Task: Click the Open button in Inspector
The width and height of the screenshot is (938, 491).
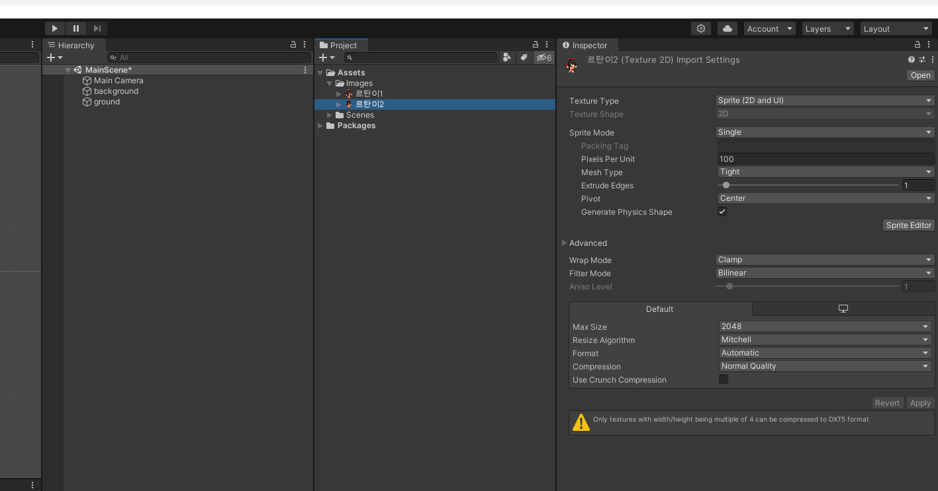Action: (x=920, y=75)
